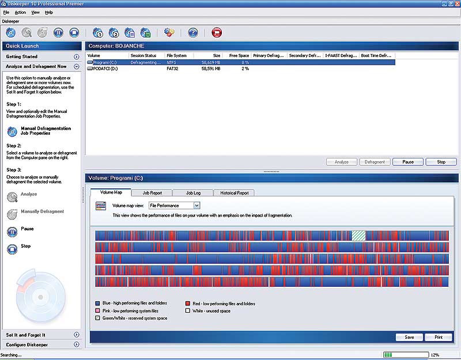Screen dimensions: 461x360
Task: Click the Primary Defrag column header
Action: 269,55
